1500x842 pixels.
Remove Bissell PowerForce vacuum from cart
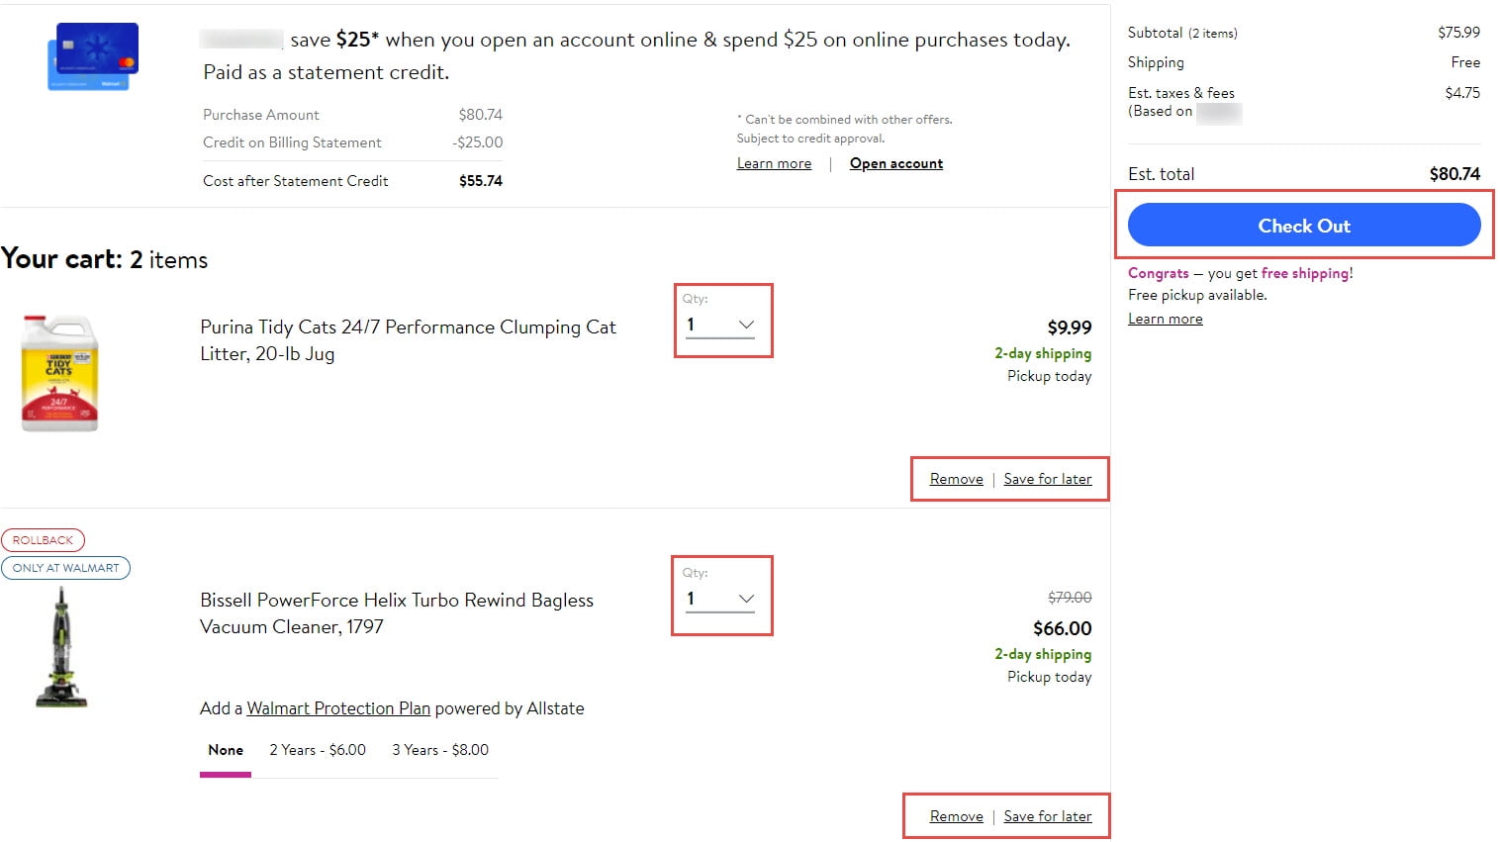[956, 816]
